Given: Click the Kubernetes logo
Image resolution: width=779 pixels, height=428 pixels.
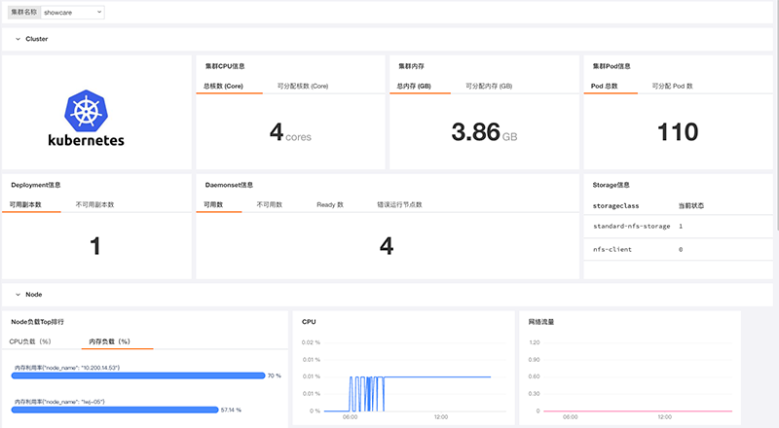Looking at the screenshot, I should tap(86, 118).
